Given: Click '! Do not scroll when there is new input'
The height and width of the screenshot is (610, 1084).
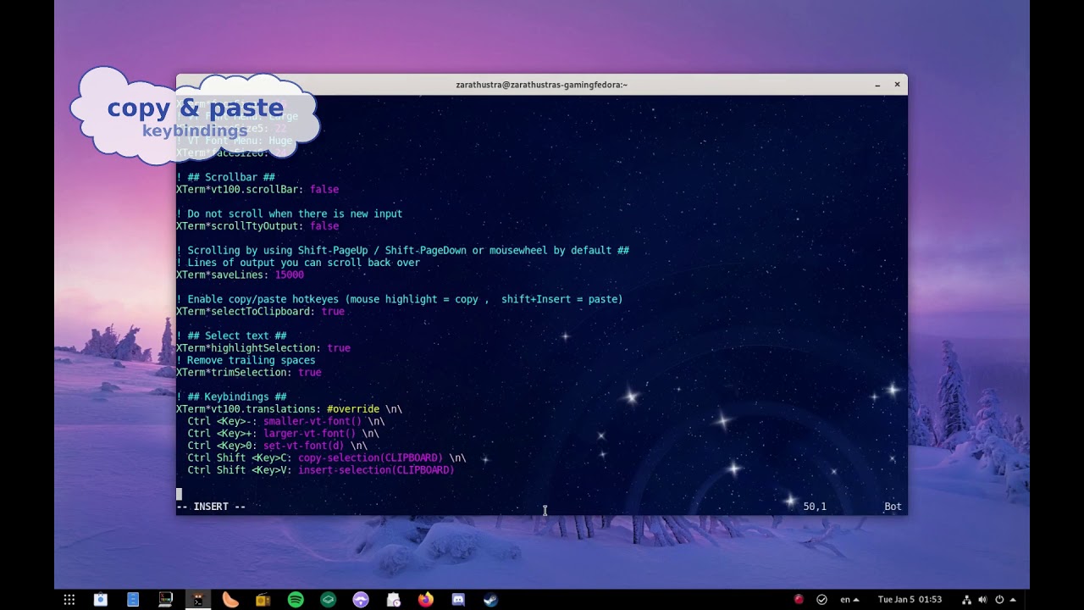Looking at the screenshot, I should [x=289, y=213].
